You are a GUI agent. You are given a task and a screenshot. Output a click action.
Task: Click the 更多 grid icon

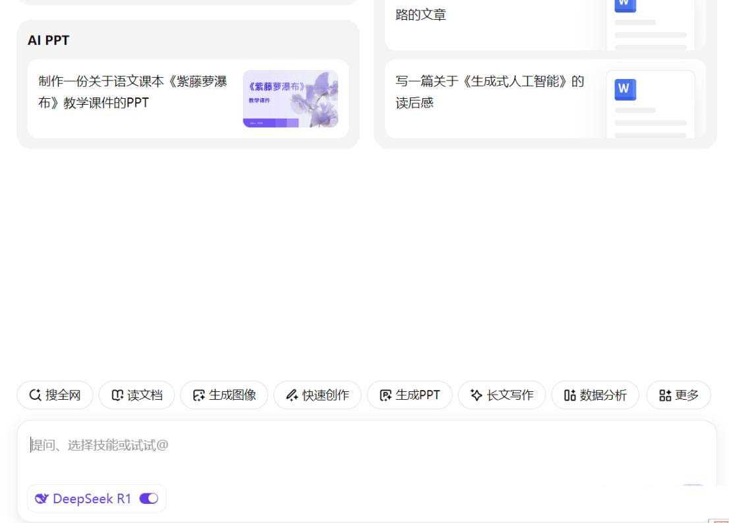[665, 395]
